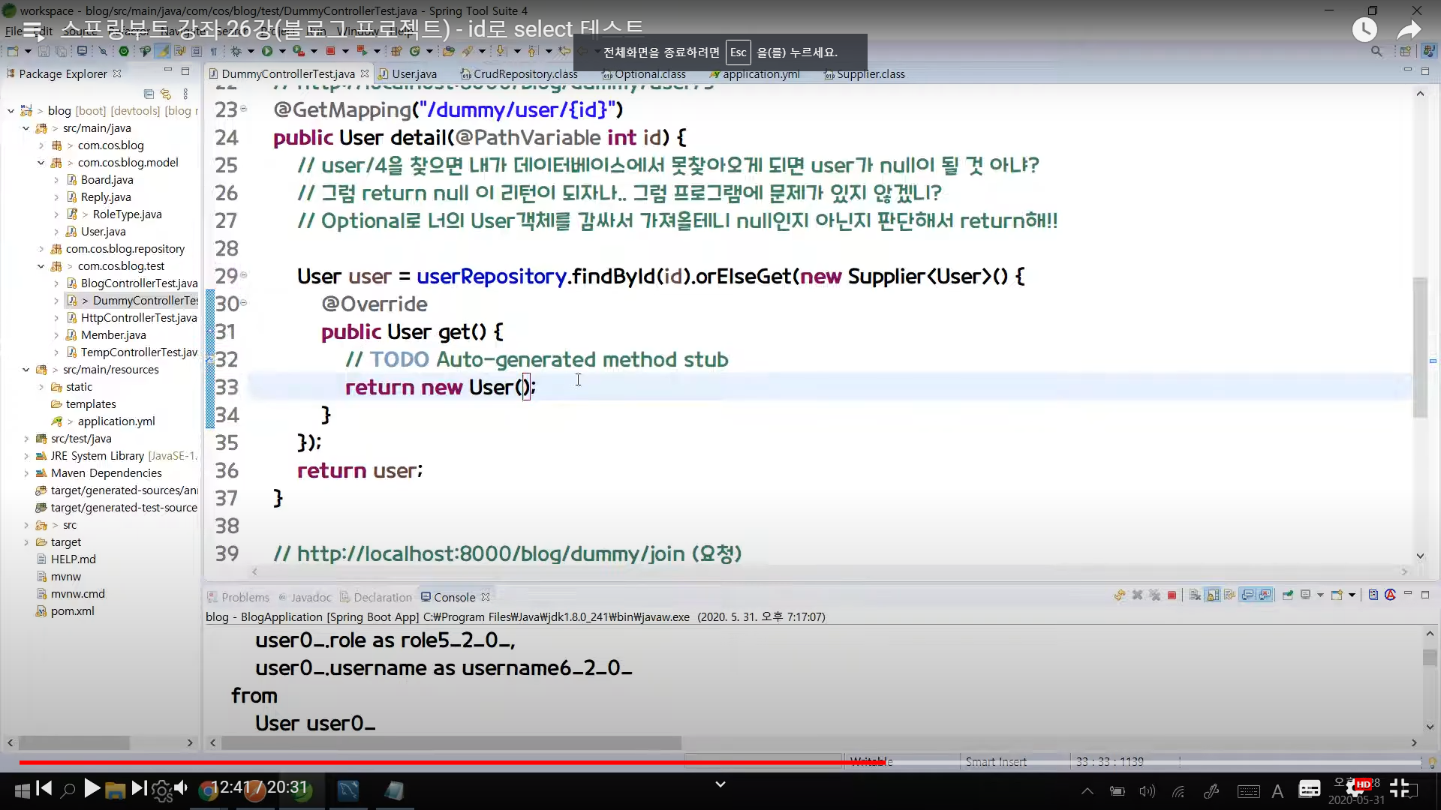Skip to next video
This screenshot has height=810, width=1441.
point(139,788)
